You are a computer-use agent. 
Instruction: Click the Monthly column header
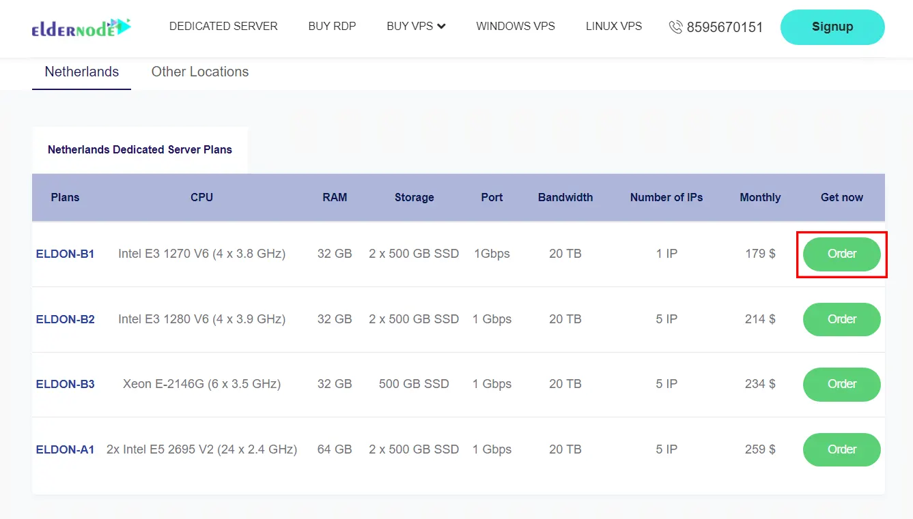point(760,197)
